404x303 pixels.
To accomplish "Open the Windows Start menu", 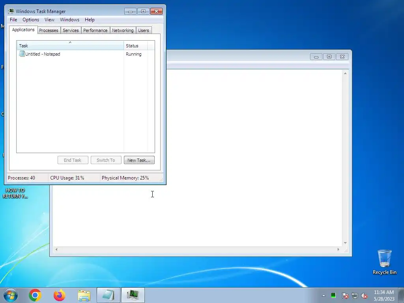I will (11, 295).
